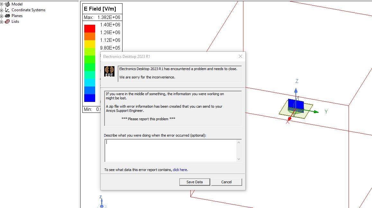The image size is (372, 208).
Task: Click the EDT application logo icon
Action: (x=109, y=71)
